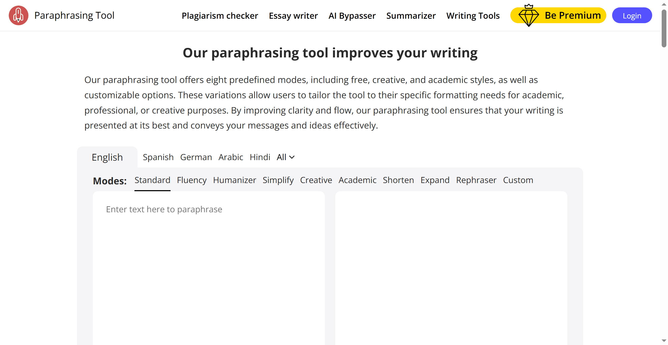The image size is (668, 345).
Task: Choose the Academic mode
Action: tap(357, 180)
